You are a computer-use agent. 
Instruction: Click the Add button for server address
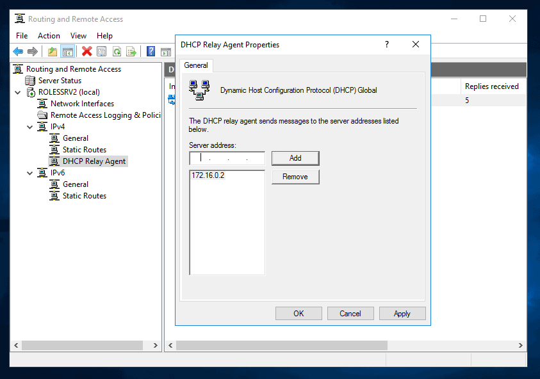pyautogui.click(x=295, y=158)
